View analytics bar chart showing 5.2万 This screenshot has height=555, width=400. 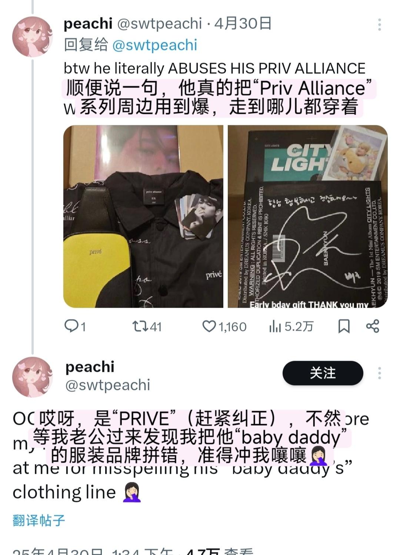275,326
